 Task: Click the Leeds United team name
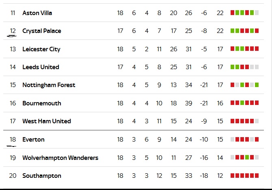[41, 67]
